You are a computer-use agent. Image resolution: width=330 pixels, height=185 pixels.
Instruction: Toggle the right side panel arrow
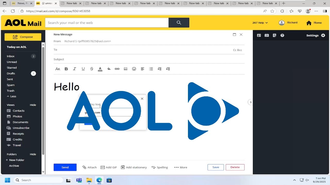(250, 102)
